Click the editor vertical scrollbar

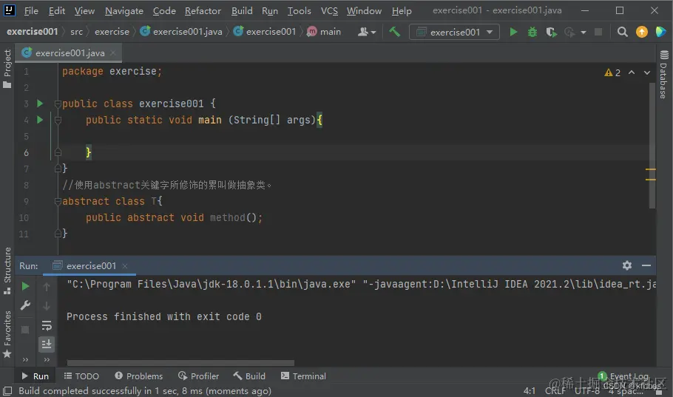pyautogui.click(x=652, y=146)
